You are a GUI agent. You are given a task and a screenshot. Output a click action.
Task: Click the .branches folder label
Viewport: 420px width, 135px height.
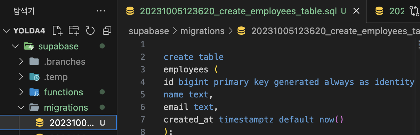tap(64, 62)
